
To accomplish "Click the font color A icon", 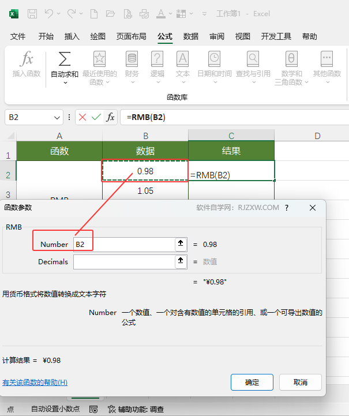I will (161, 13).
